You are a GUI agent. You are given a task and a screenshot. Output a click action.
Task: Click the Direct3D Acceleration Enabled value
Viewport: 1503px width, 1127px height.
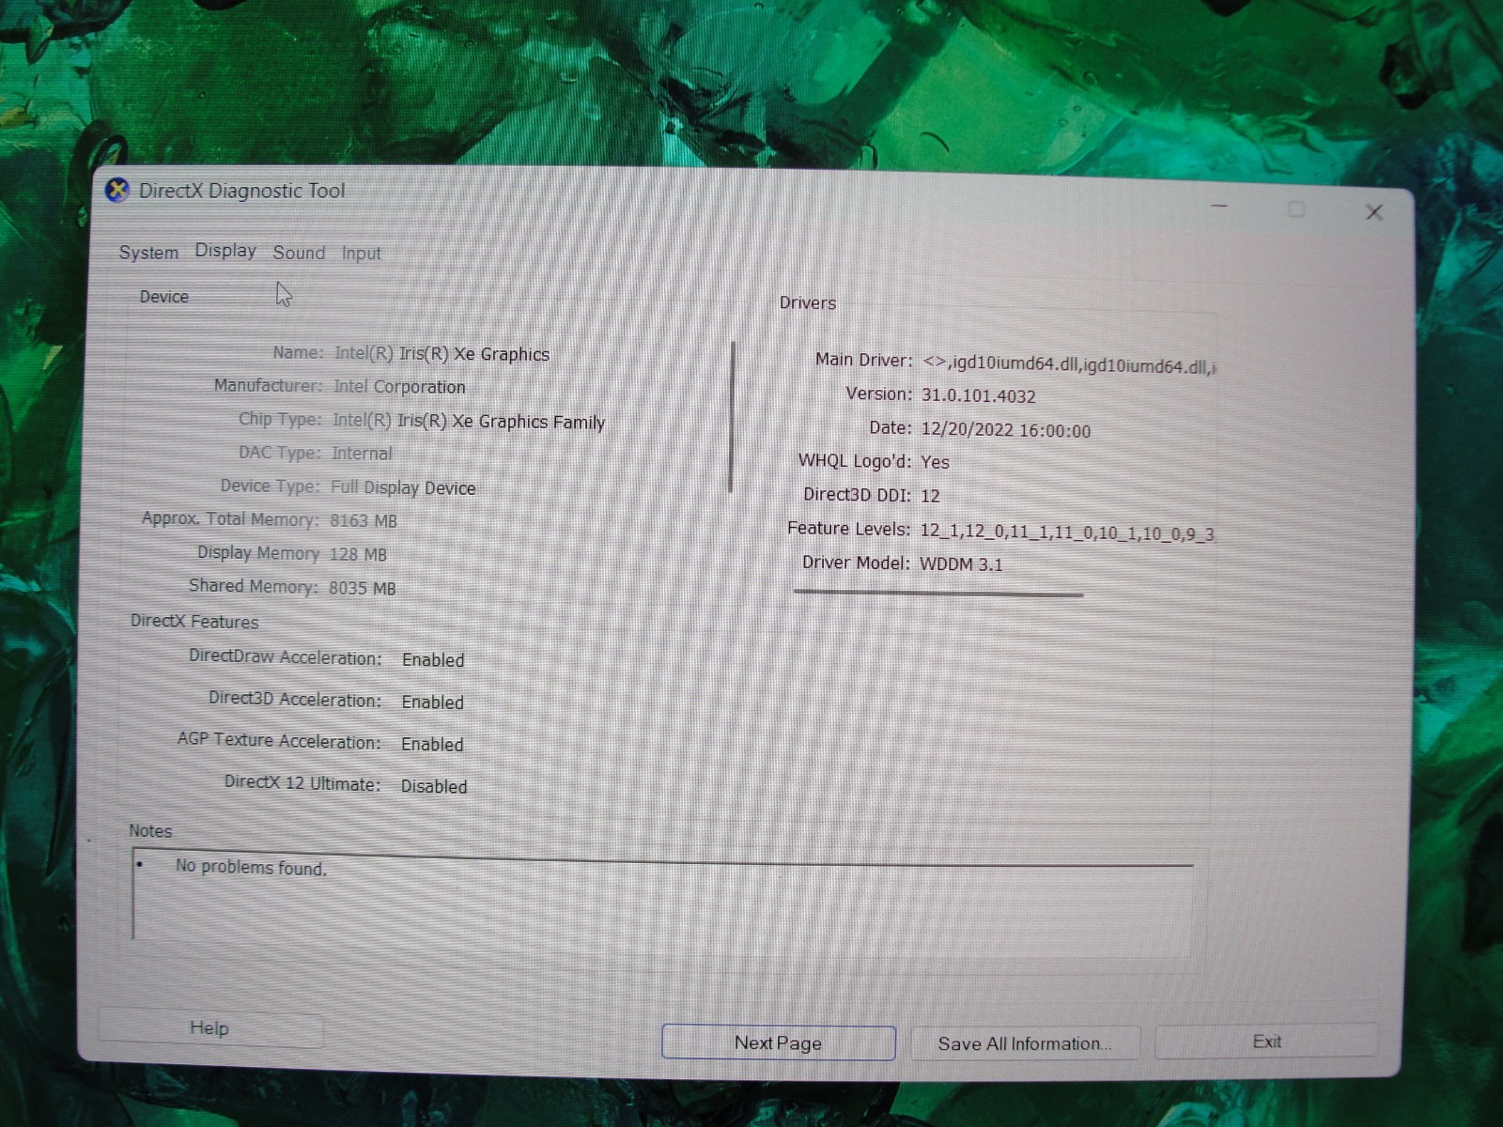point(433,702)
